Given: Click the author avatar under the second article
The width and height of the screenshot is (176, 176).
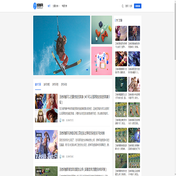Looking at the screenshot, I should [x=61, y=156].
